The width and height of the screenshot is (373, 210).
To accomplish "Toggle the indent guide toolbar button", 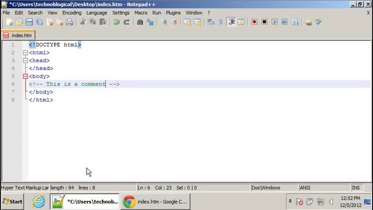I will coord(231,22).
